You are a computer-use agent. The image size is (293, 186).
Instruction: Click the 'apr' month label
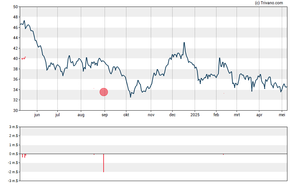[x=259, y=115]
